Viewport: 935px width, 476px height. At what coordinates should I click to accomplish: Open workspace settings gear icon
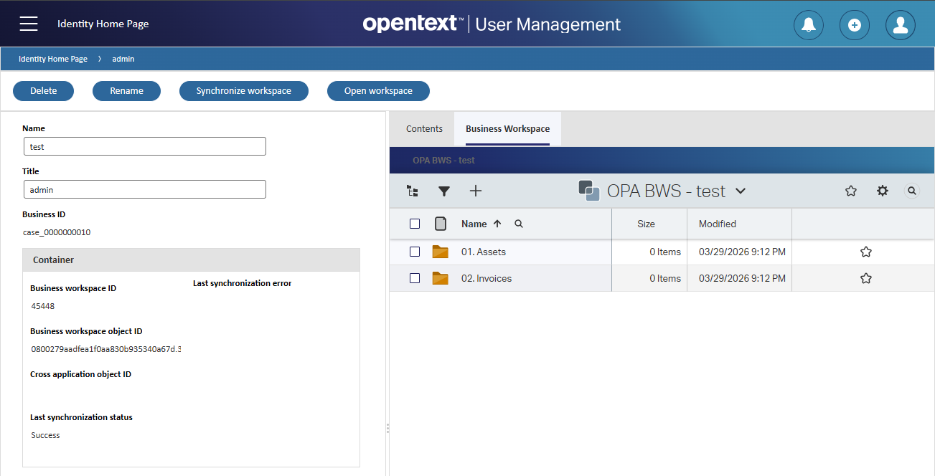click(883, 191)
